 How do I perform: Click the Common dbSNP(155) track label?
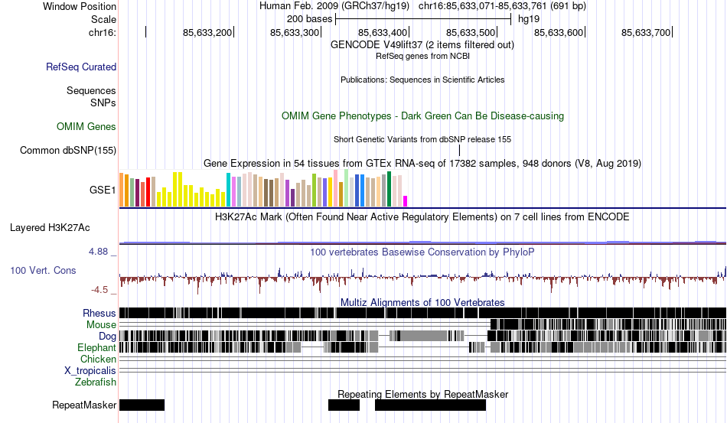pyautogui.click(x=67, y=150)
